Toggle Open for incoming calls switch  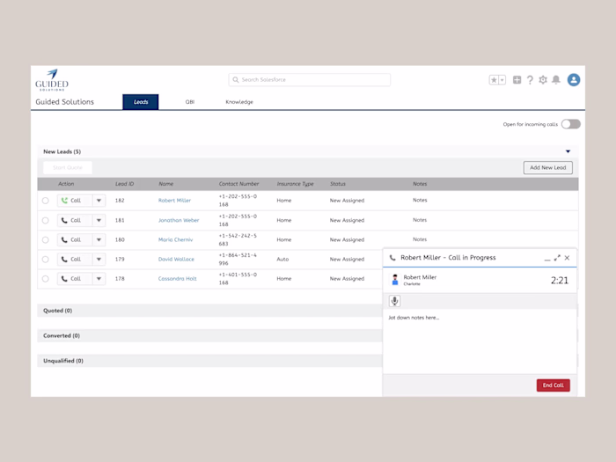(571, 124)
